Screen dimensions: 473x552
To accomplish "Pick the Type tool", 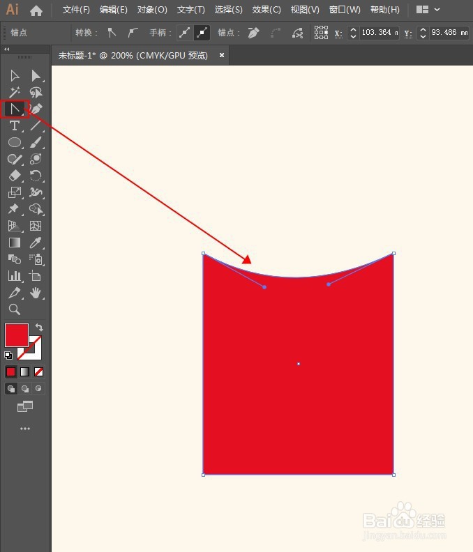I will [x=15, y=125].
